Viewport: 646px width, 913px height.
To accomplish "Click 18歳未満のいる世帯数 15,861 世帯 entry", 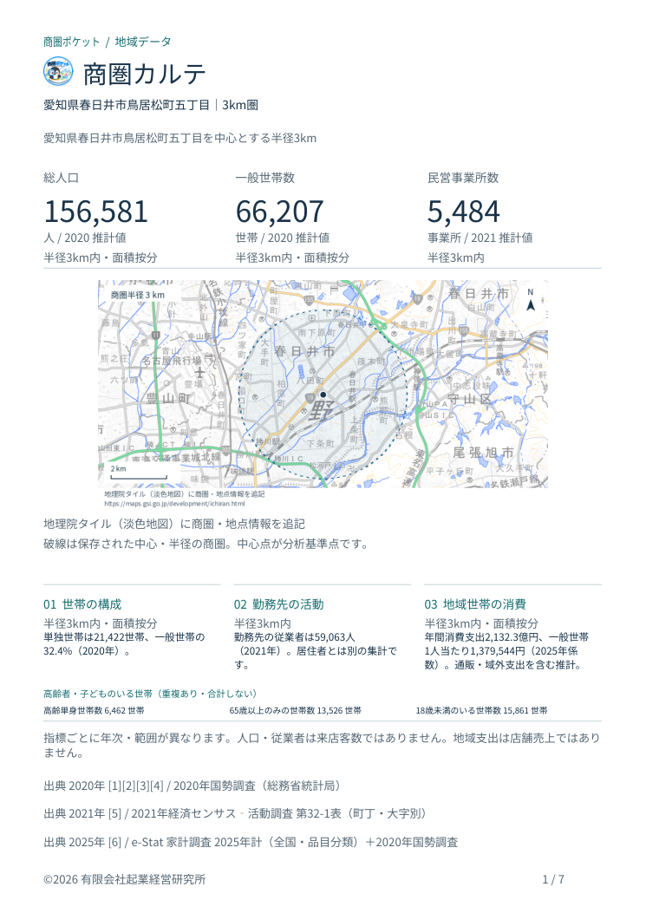I will (x=482, y=710).
